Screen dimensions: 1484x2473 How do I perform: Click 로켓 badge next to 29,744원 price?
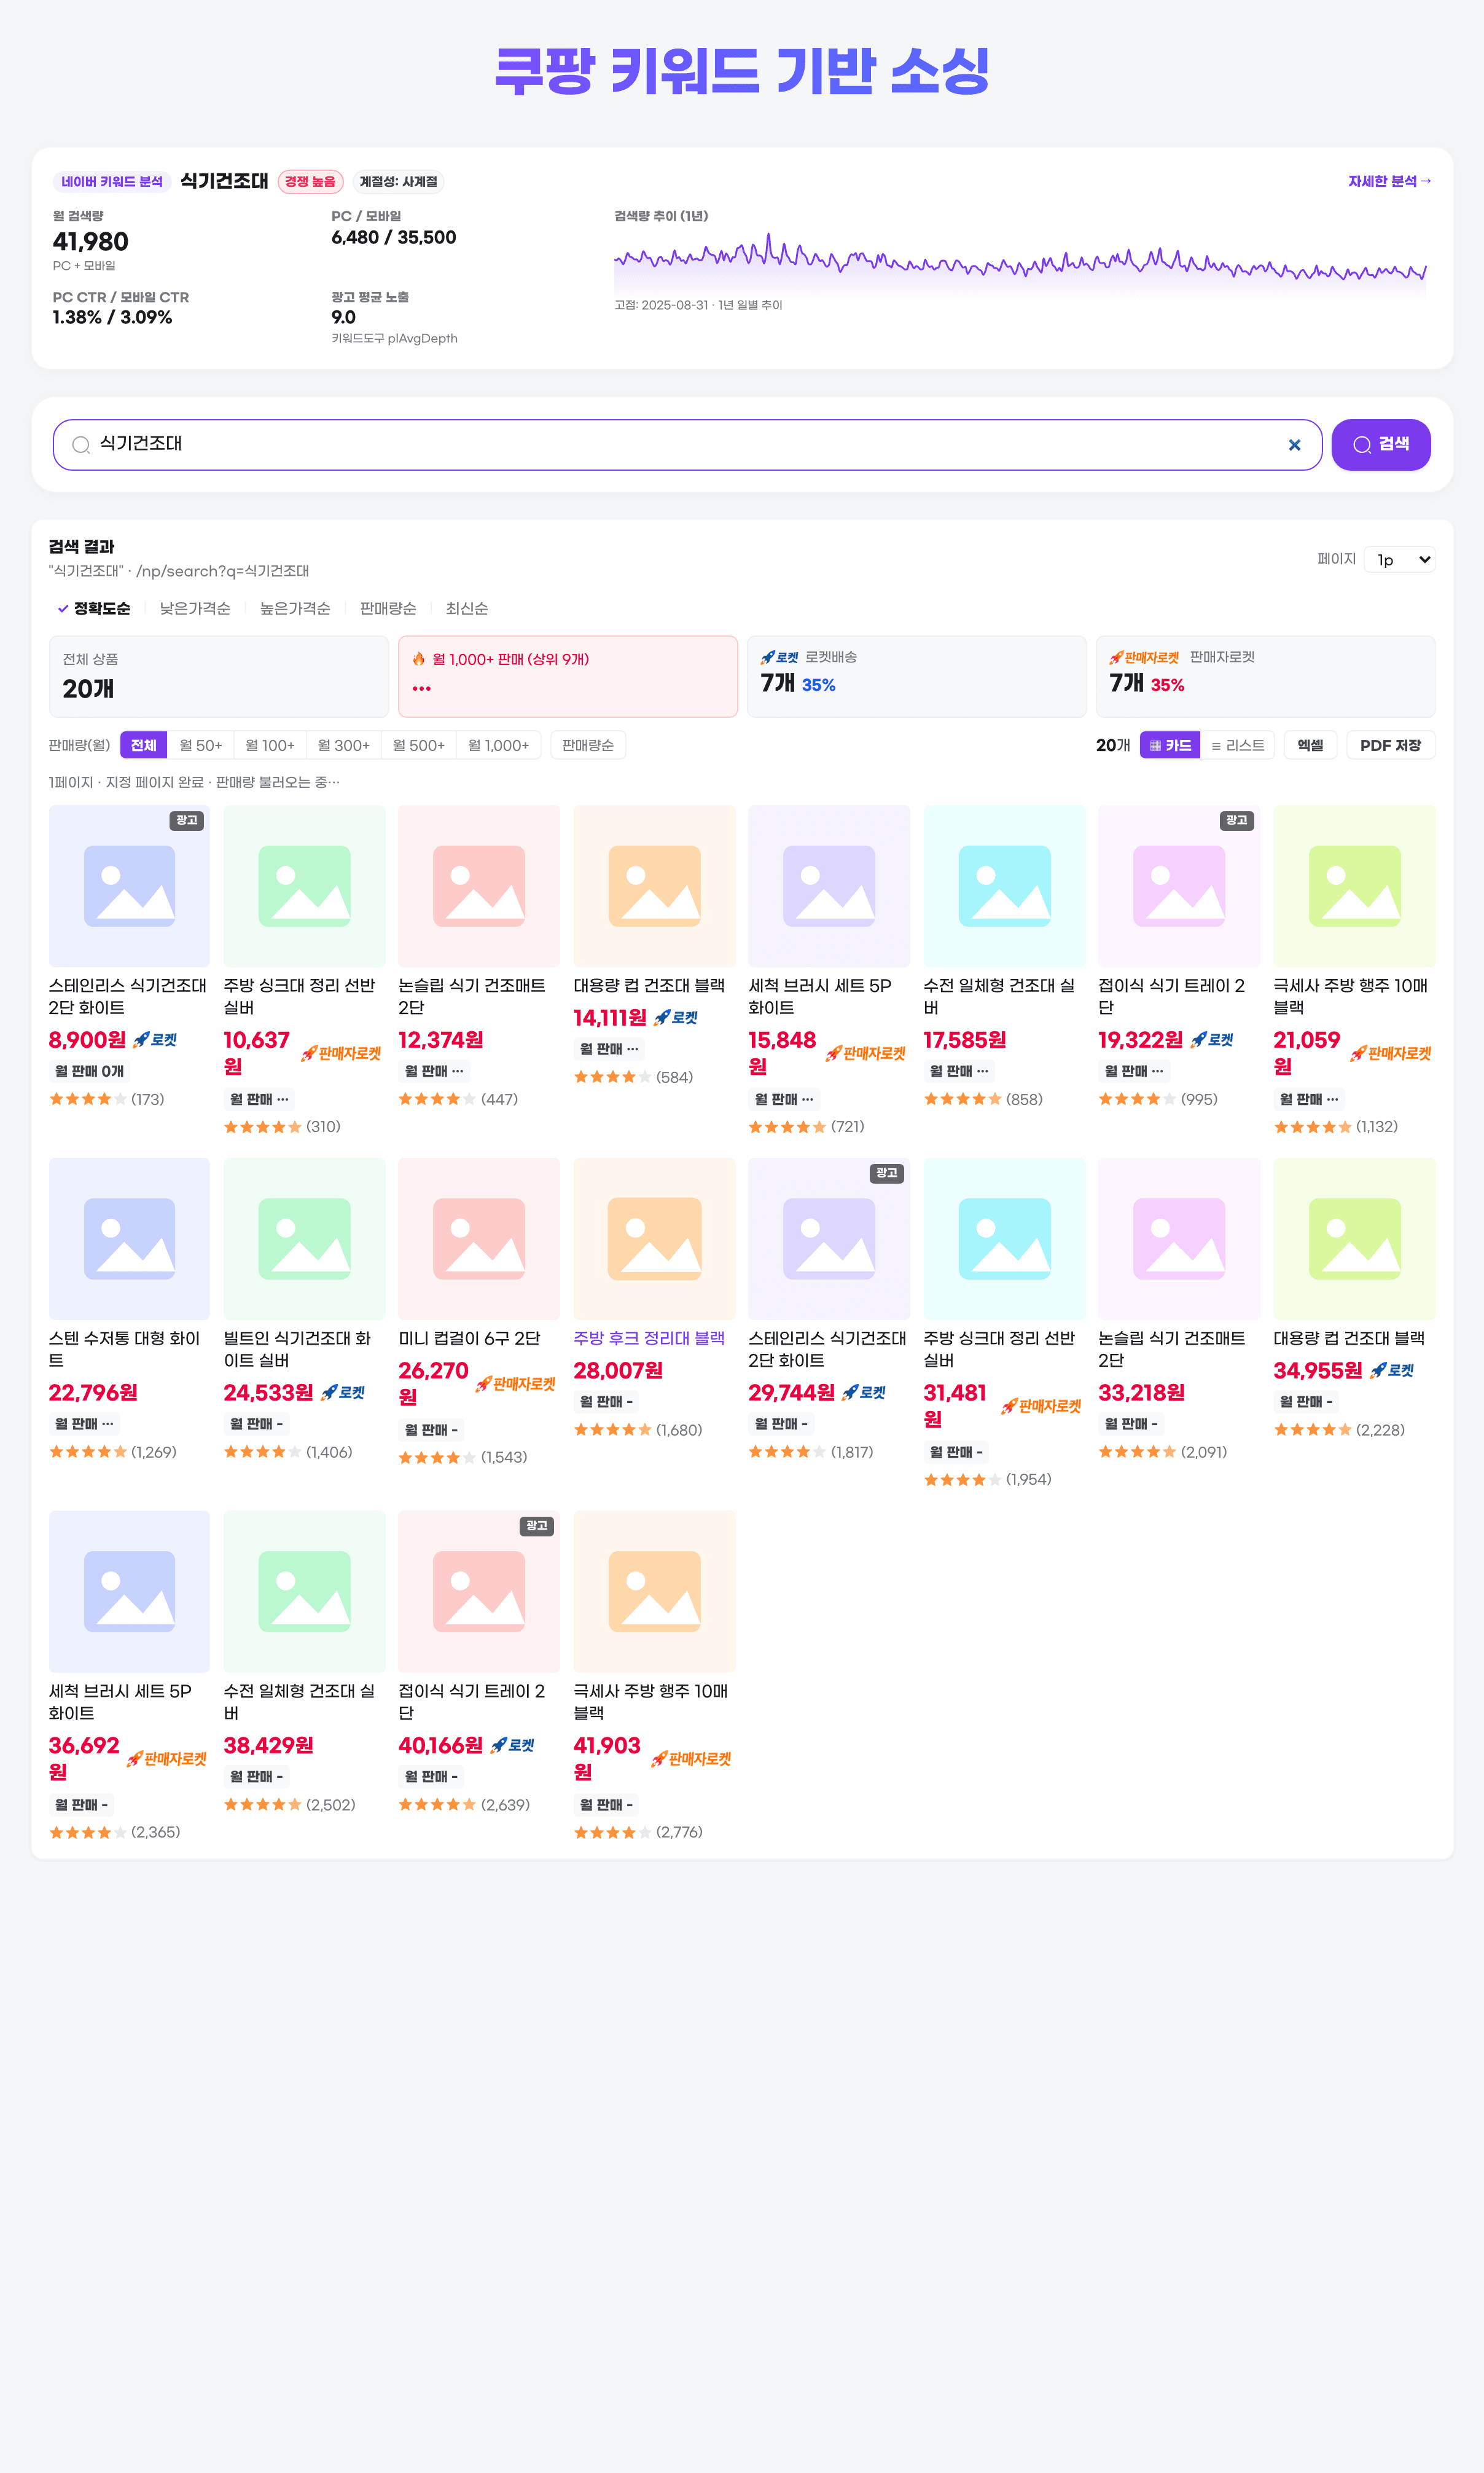[x=864, y=1393]
